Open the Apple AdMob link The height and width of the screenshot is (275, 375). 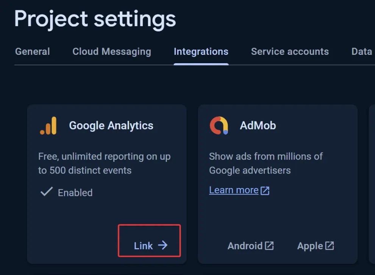click(316, 246)
